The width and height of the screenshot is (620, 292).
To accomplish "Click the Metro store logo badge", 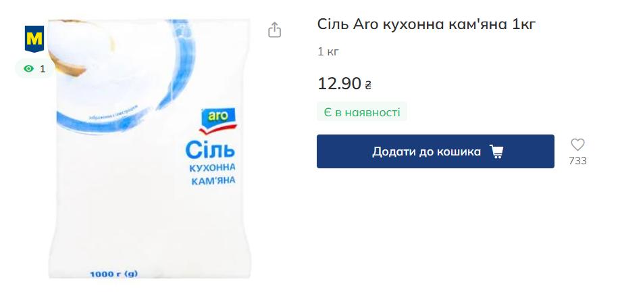I will [34, 39].
